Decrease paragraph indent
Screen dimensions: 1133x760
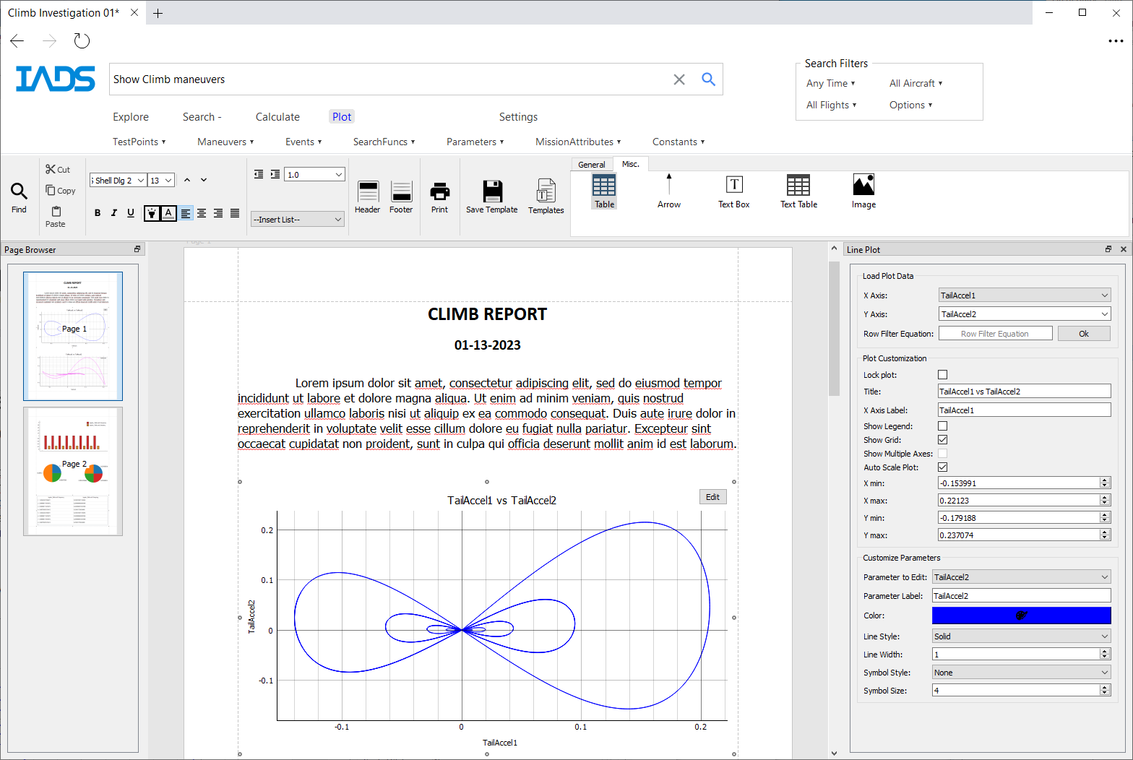point(259,174)
